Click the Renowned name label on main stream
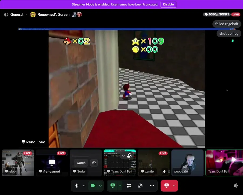 (x=34, y=142)
